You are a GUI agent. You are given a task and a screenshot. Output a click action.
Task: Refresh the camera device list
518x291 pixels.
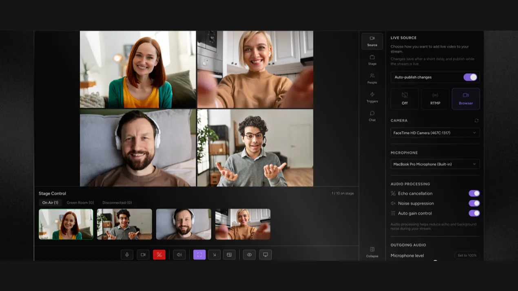(x=476, y=121)
